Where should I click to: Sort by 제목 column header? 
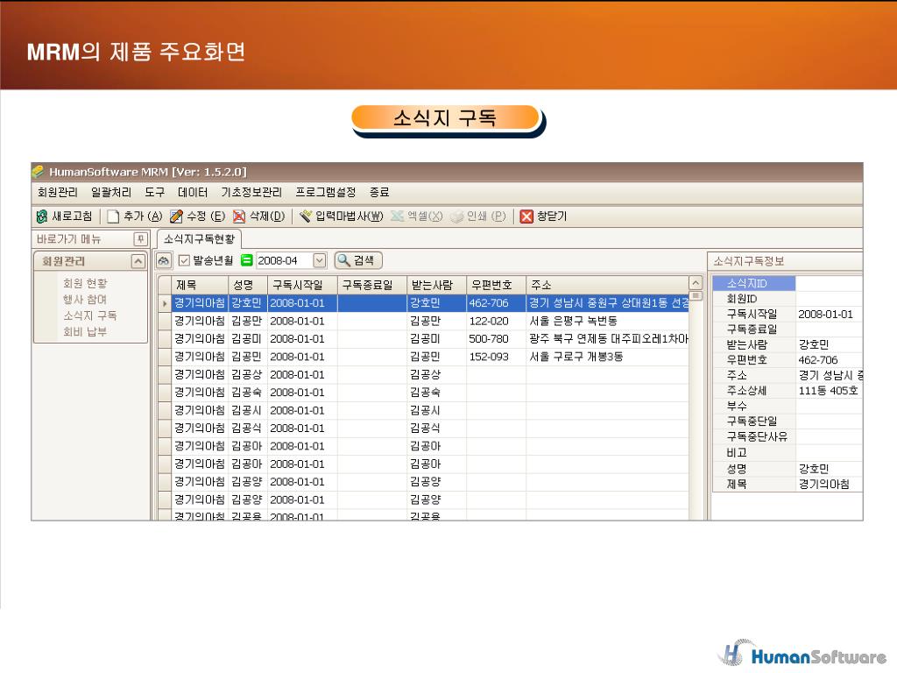200,285
